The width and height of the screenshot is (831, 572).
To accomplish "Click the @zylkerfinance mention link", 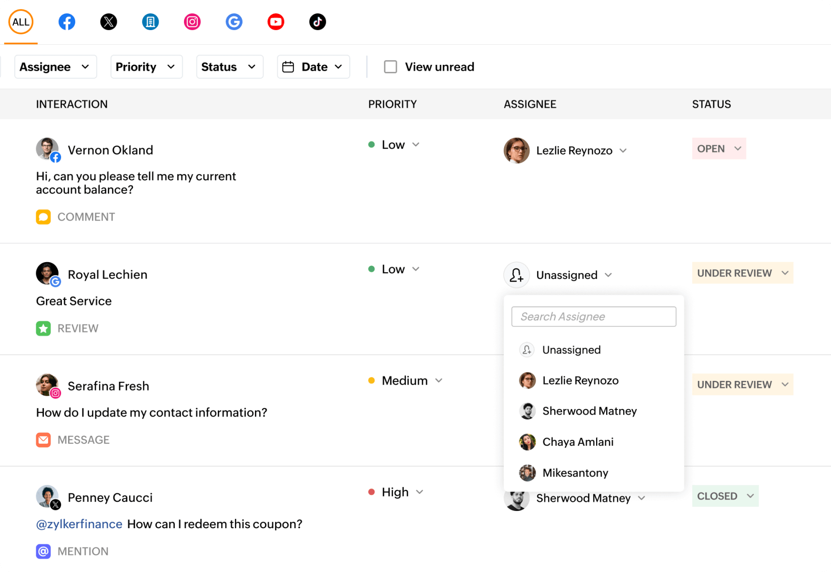I will [x=79, y=524].
